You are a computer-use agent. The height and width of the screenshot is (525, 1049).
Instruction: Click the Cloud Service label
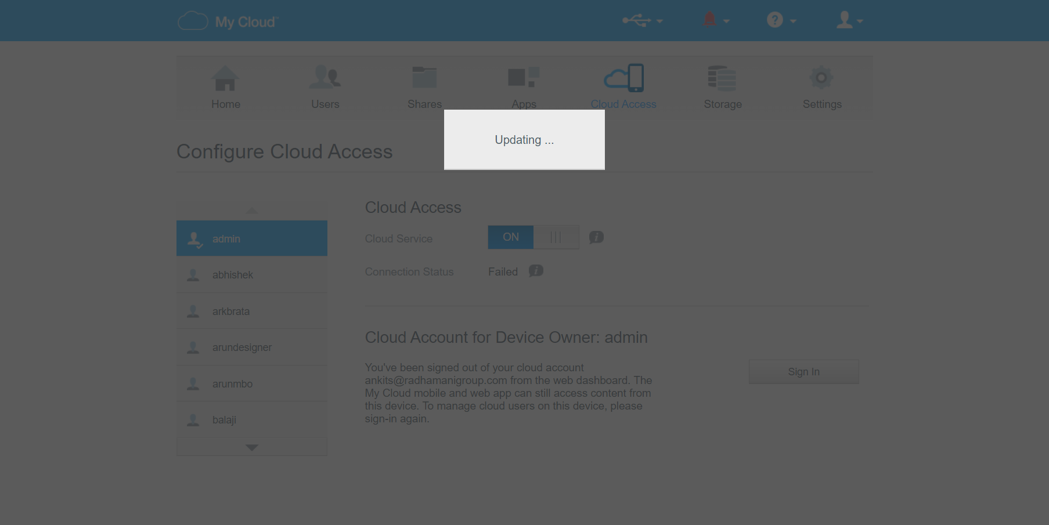[399, 238]
